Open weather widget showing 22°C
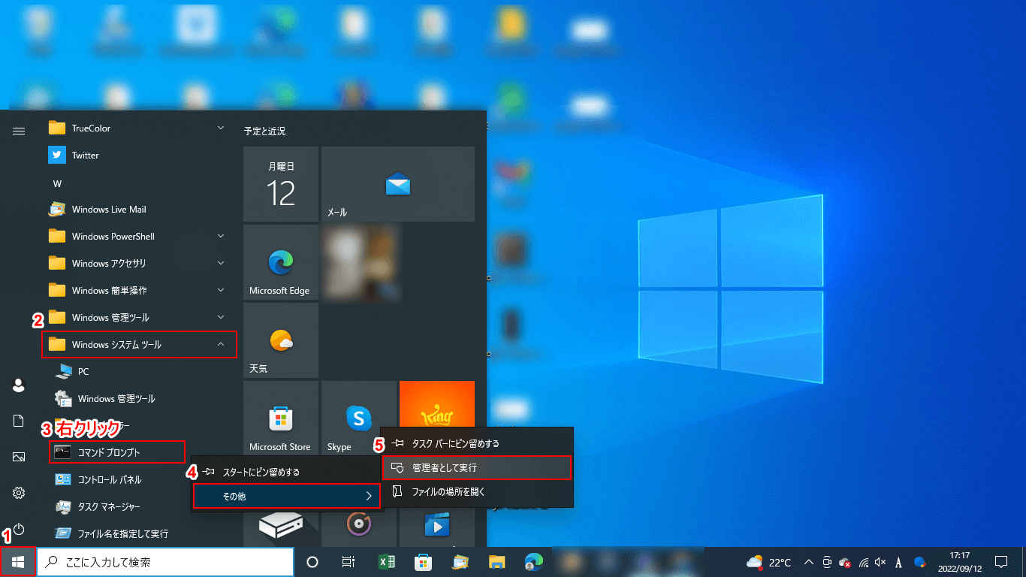Image resolution: width=1026 pixels, height=577 pixels. 769,562
